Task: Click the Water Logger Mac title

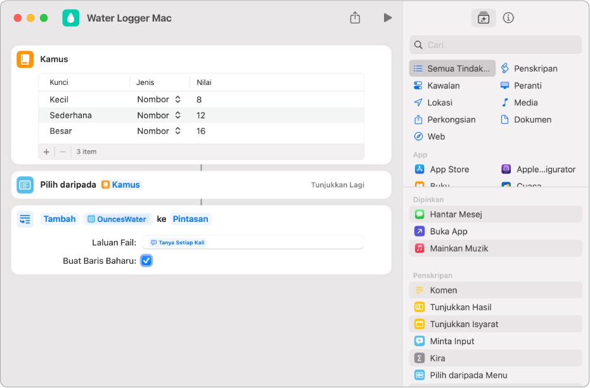Action: (x=129, y=18)
